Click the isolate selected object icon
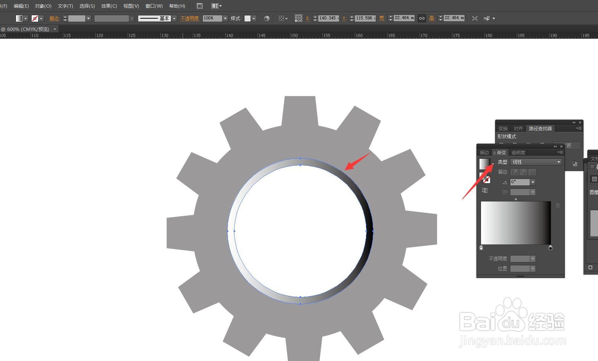This screenshot has width=598, height=361. [475, 18]
